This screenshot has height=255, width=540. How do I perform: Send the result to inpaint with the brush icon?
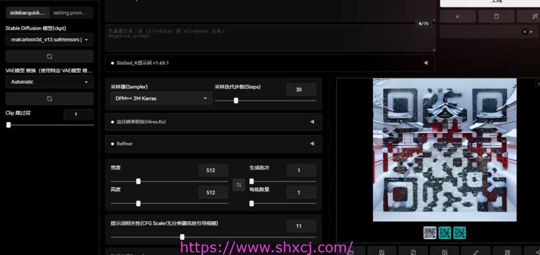tap(476, 252)
